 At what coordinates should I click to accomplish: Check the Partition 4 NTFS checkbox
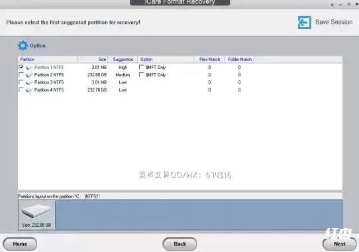click(21, 90)
